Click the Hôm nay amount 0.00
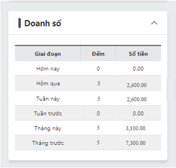This screenshot has width=176, height=168. [x=138, y=69]
